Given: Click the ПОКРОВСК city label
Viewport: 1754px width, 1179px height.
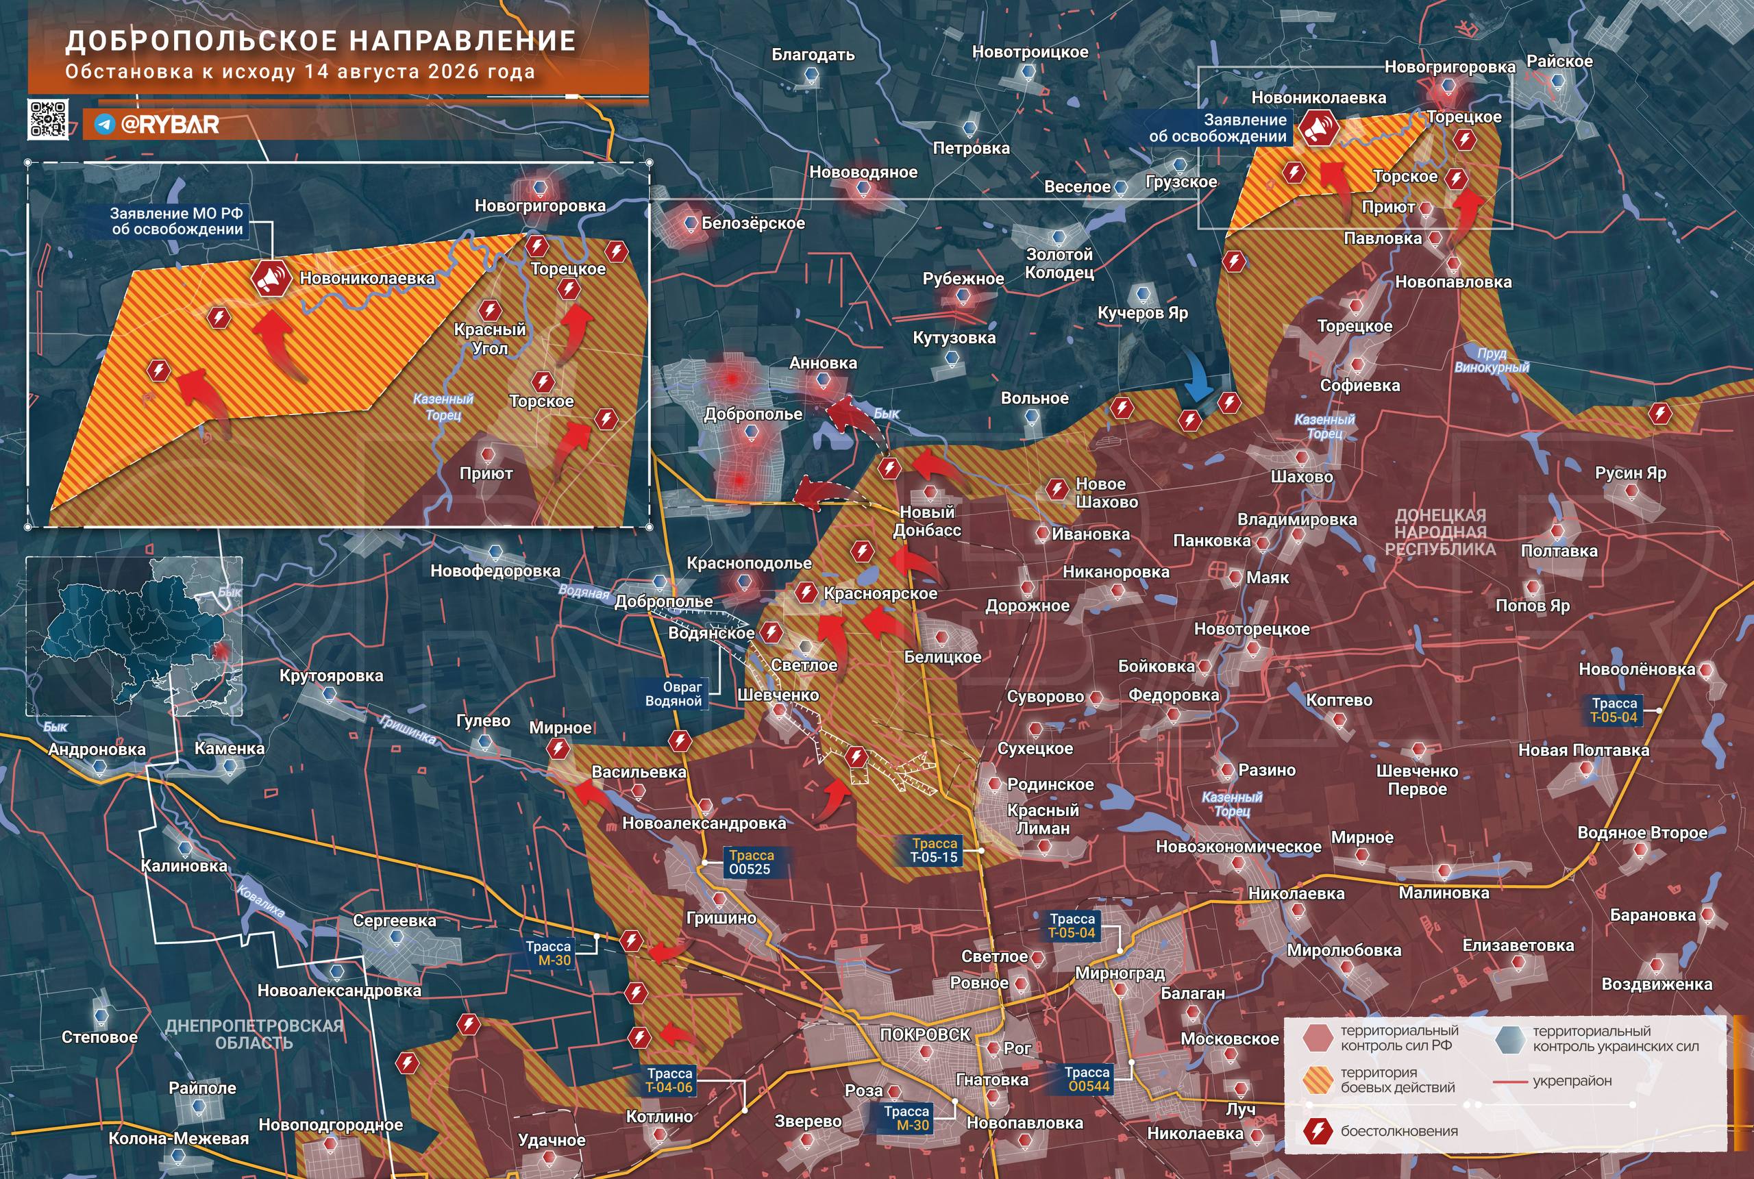Looking at the screenshot, I should coord(926,1034).
